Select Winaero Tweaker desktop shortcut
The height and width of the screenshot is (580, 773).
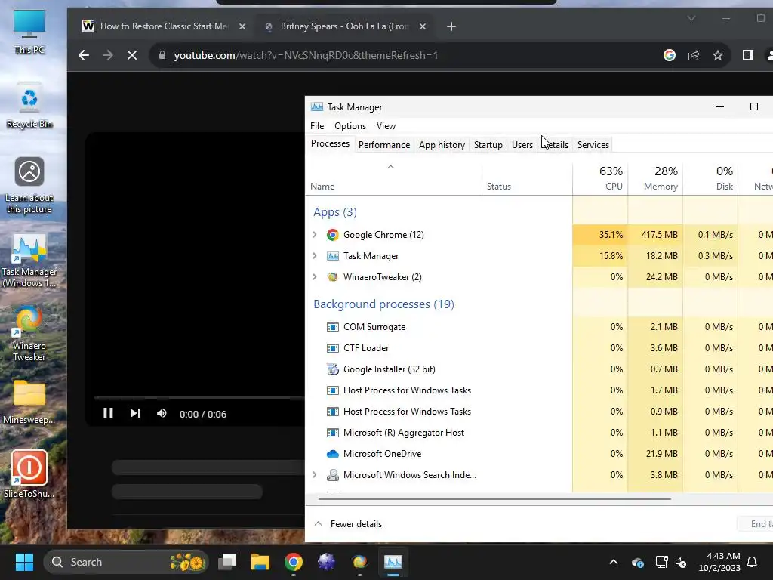29,334
